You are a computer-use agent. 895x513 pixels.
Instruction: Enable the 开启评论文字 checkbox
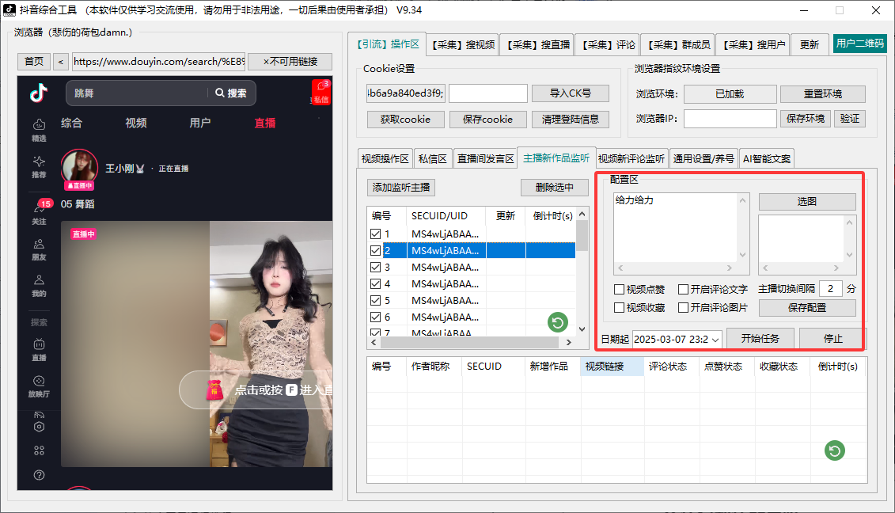pos(683,290)
